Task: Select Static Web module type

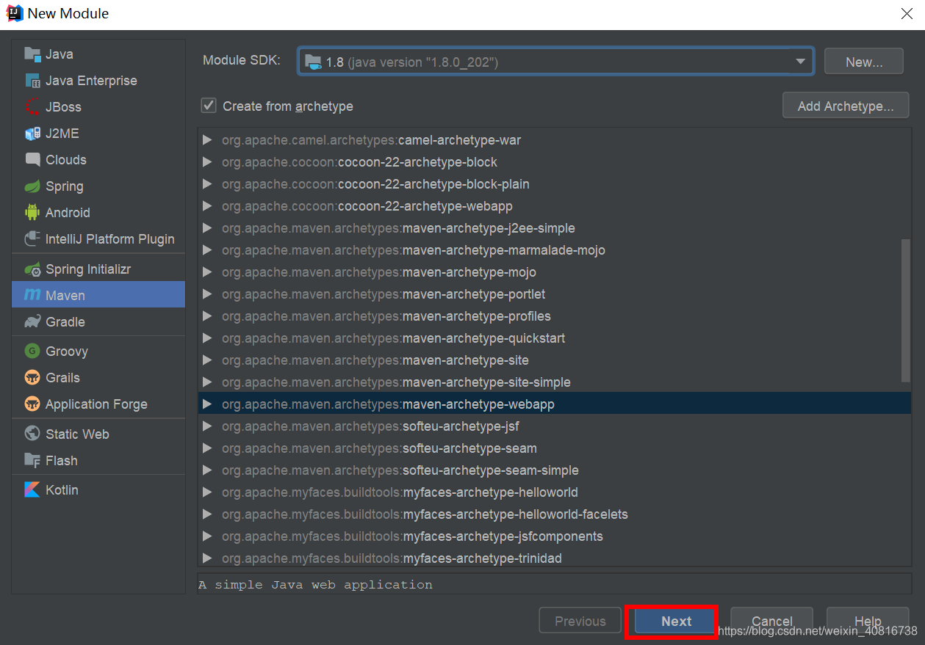Action: click(x=98, y=434)
